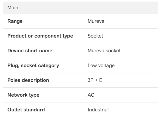Click the Low voltage value
158x116 pixels.
pos(101,66)
